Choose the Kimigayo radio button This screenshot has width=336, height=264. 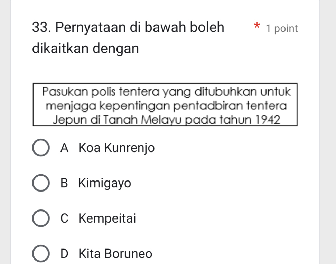40,183
